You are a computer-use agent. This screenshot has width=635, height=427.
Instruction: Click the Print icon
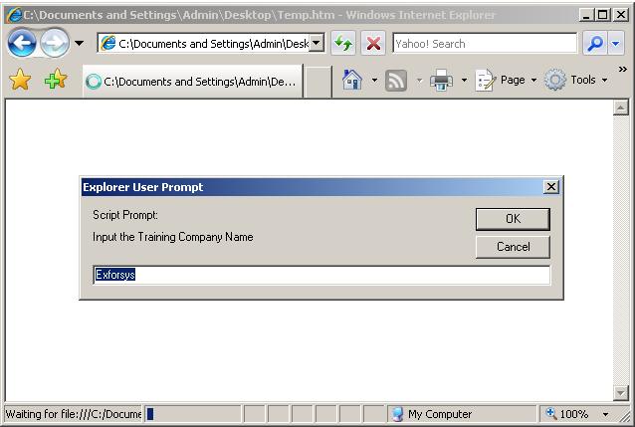pos(442,81)
